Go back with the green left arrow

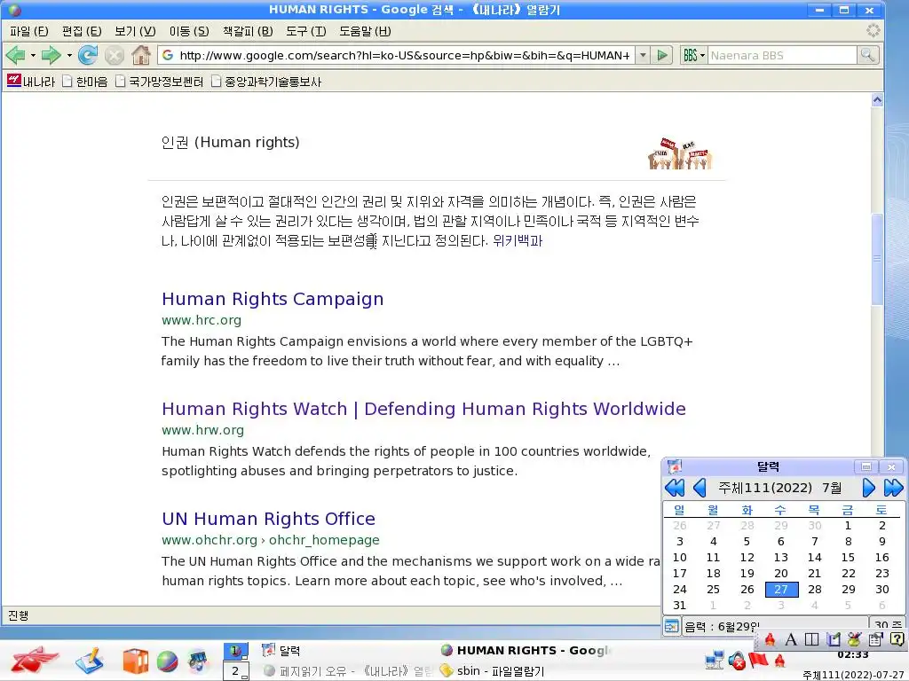point(16,55)
